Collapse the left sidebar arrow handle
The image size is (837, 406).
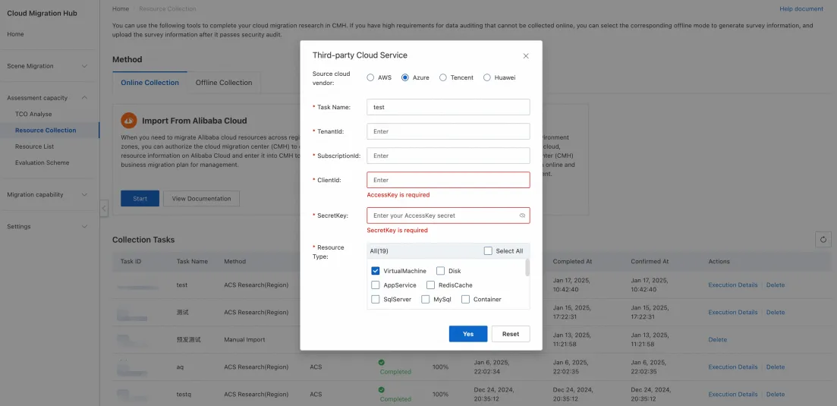click(x=104, y=208)
